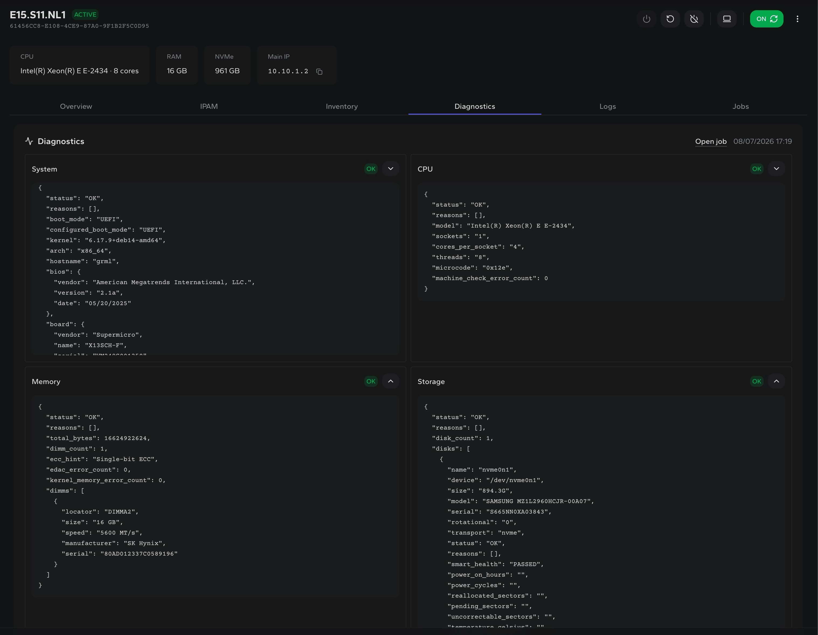Viewport: 818px width, 635px height.
Task: Click the NVMe value 961 GB
Action: click(x=227, y=71)
